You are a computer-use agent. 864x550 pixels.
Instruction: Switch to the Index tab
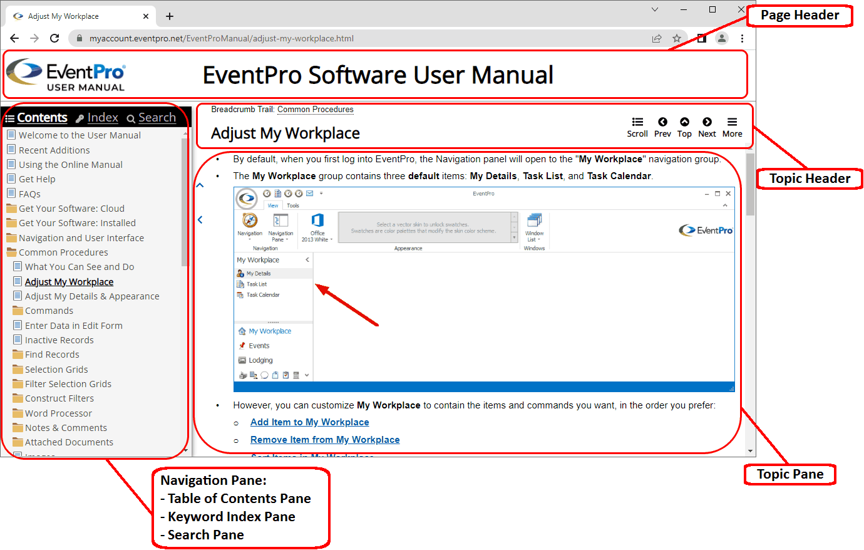(97, 118)
